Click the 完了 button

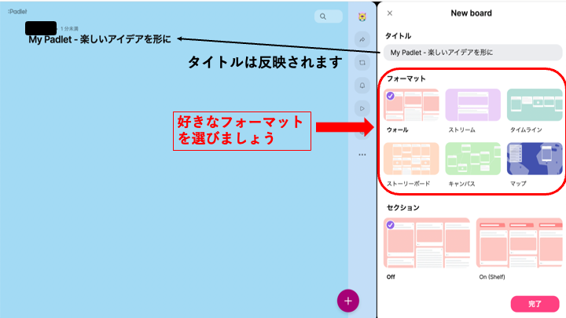click(535, 303)
